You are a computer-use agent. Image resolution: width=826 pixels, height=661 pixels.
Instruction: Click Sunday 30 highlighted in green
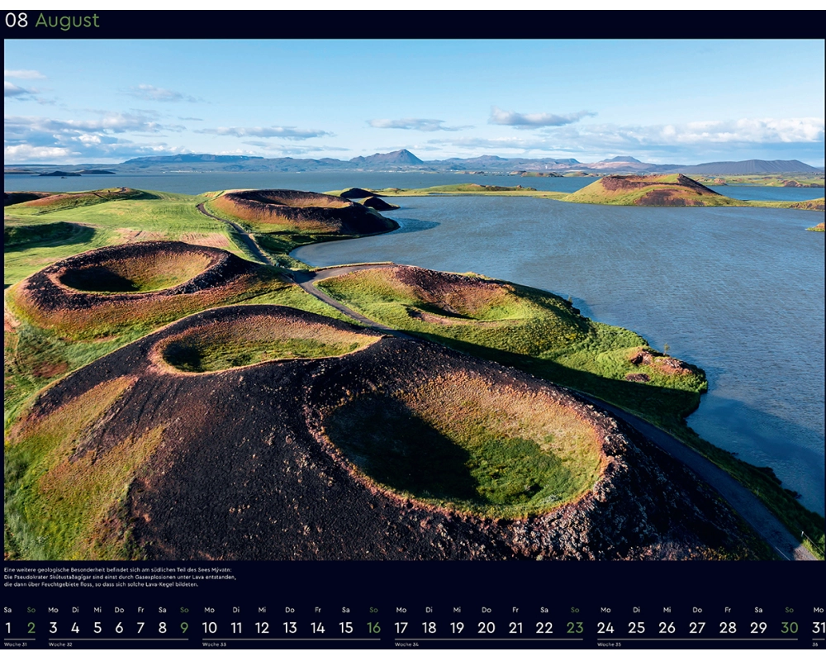point(789,628)
